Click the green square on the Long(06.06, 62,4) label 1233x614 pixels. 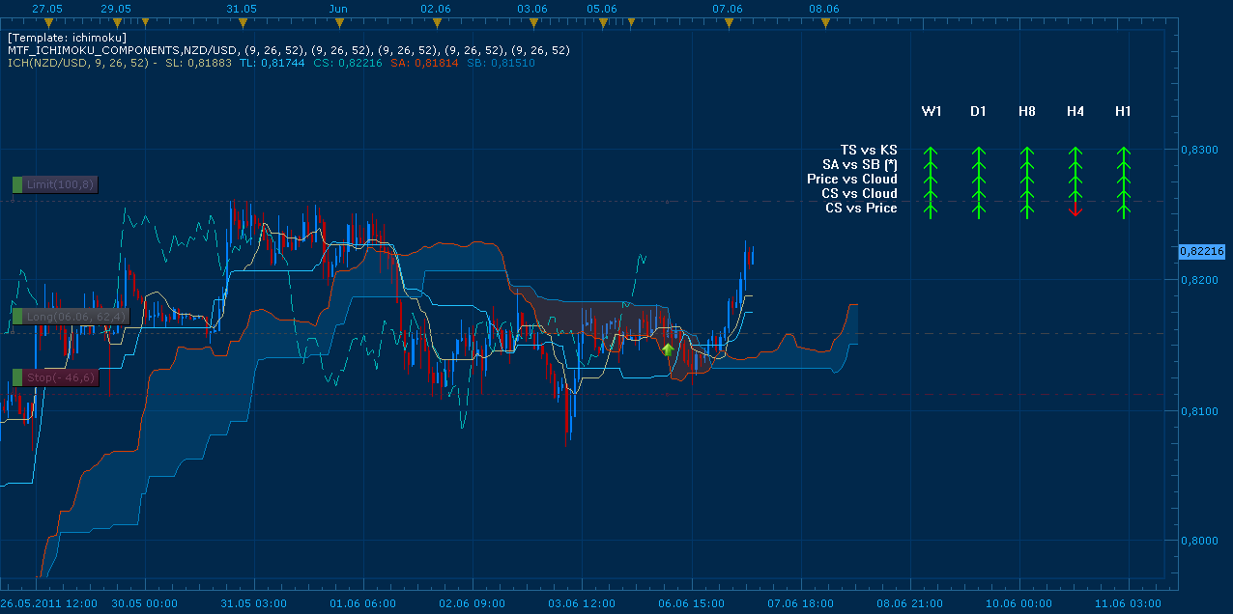click(17, 316)
